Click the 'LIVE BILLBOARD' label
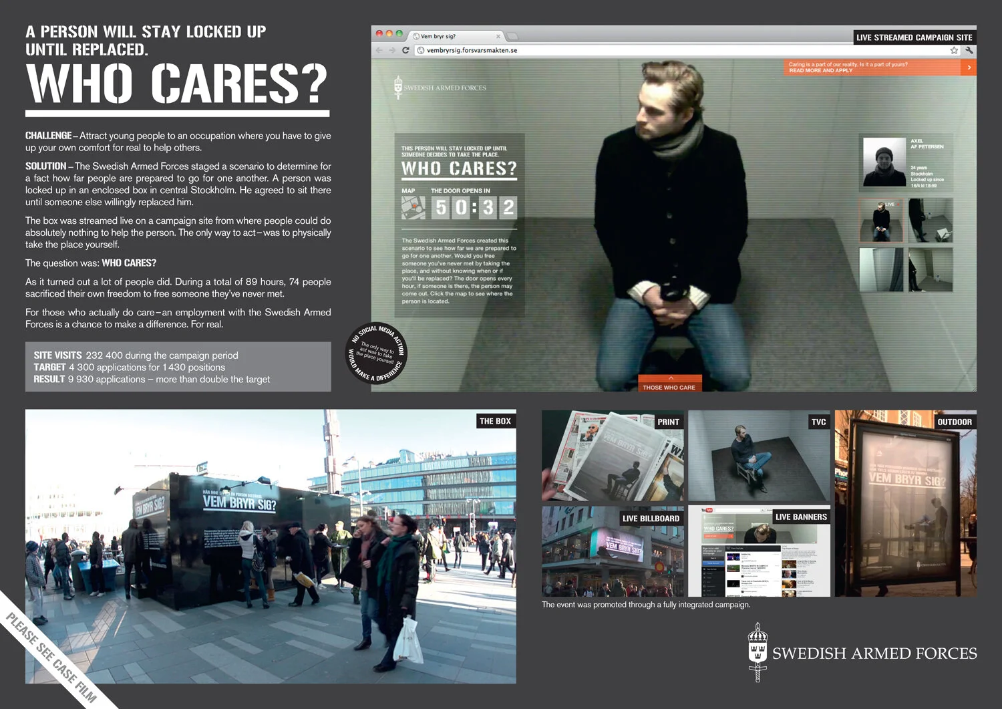 click(x=651, y=518)
